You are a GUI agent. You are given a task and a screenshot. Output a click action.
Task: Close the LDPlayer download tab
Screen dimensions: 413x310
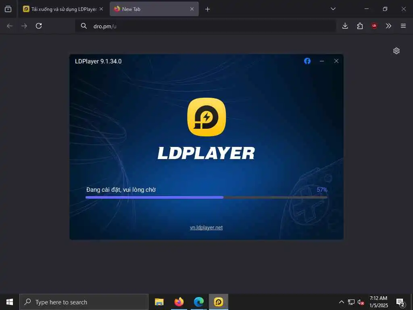(101, 9)
